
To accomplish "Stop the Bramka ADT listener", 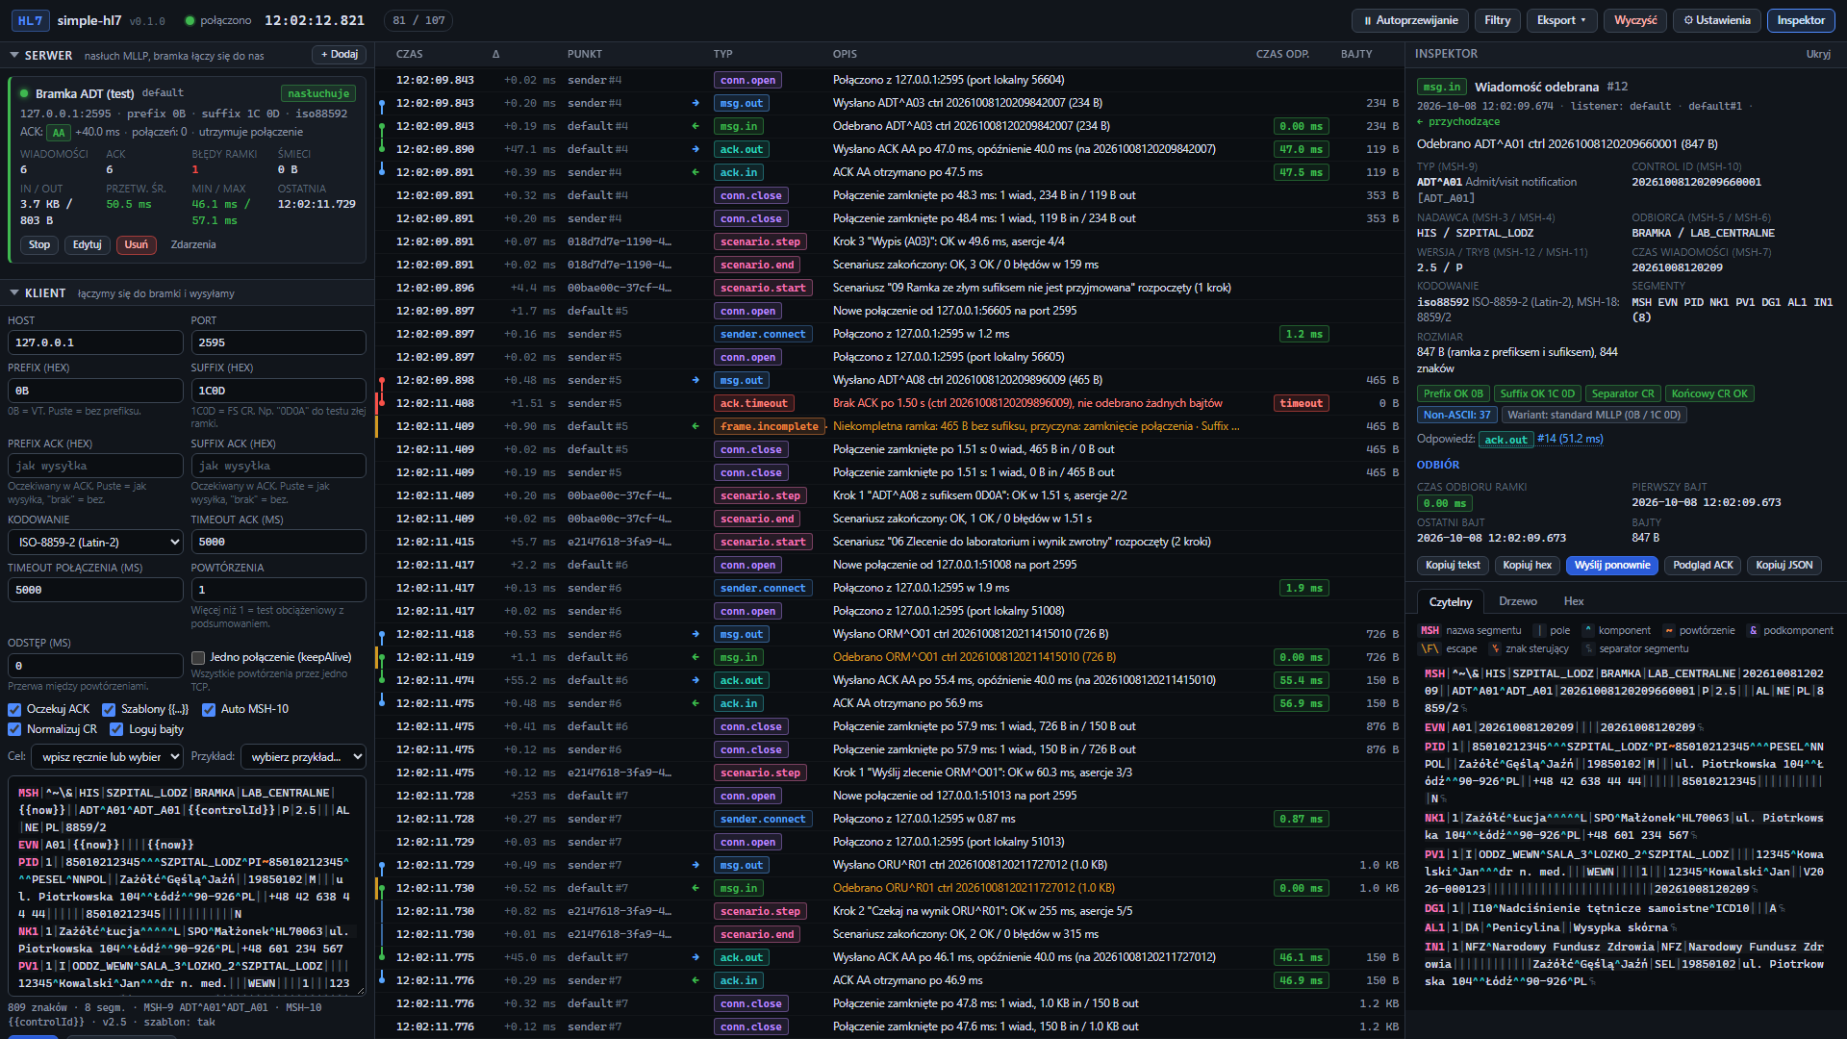I will (x=39, y=245).
